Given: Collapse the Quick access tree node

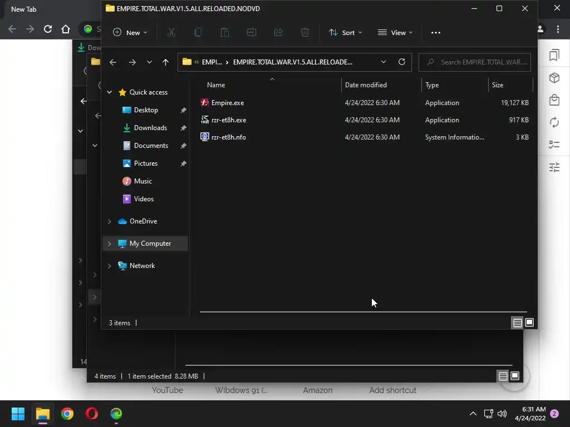Looking at the screenshot, I should tap(110, 92).
